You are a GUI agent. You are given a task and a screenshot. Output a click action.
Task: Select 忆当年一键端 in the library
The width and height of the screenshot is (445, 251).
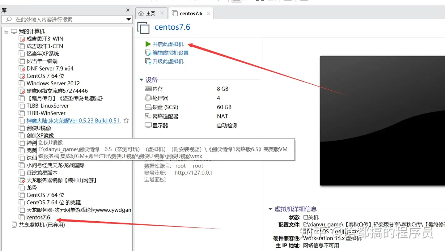pos(42,61)
